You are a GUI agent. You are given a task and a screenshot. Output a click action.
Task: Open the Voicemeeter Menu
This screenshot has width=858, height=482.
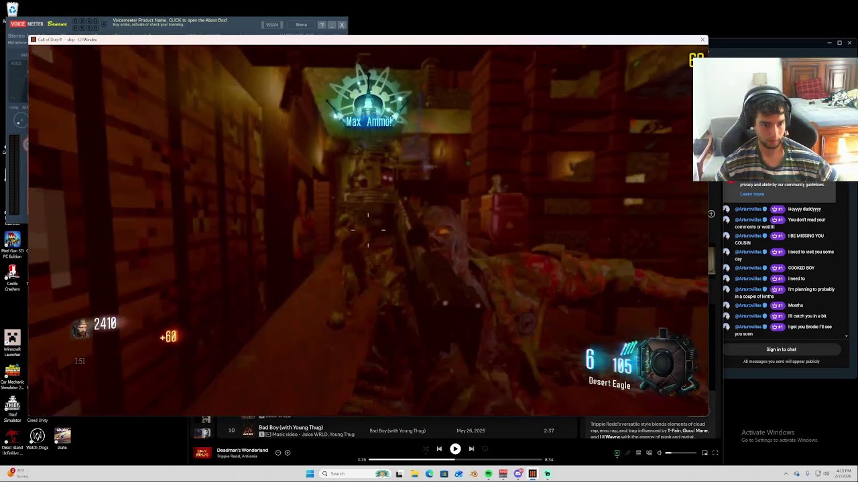point(301,25)
